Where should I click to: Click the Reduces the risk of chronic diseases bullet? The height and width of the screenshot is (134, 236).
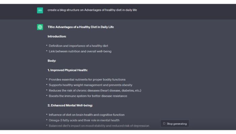click(x=95, y=90)
